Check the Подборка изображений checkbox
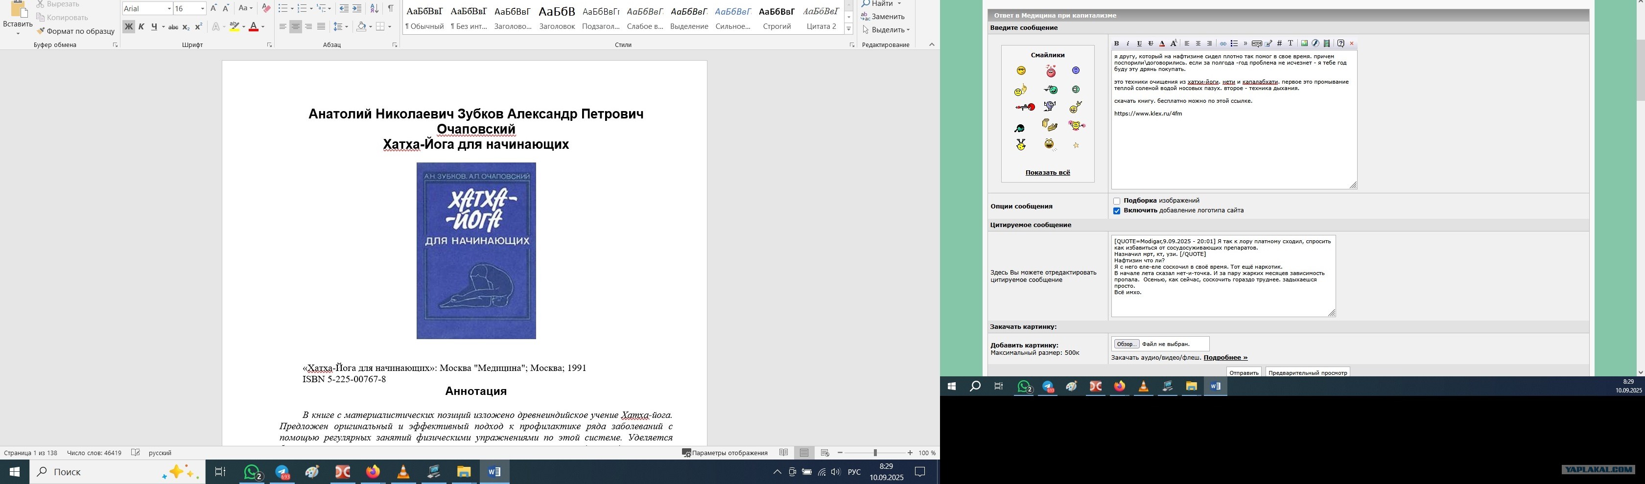 click(x=1116, y=201)
